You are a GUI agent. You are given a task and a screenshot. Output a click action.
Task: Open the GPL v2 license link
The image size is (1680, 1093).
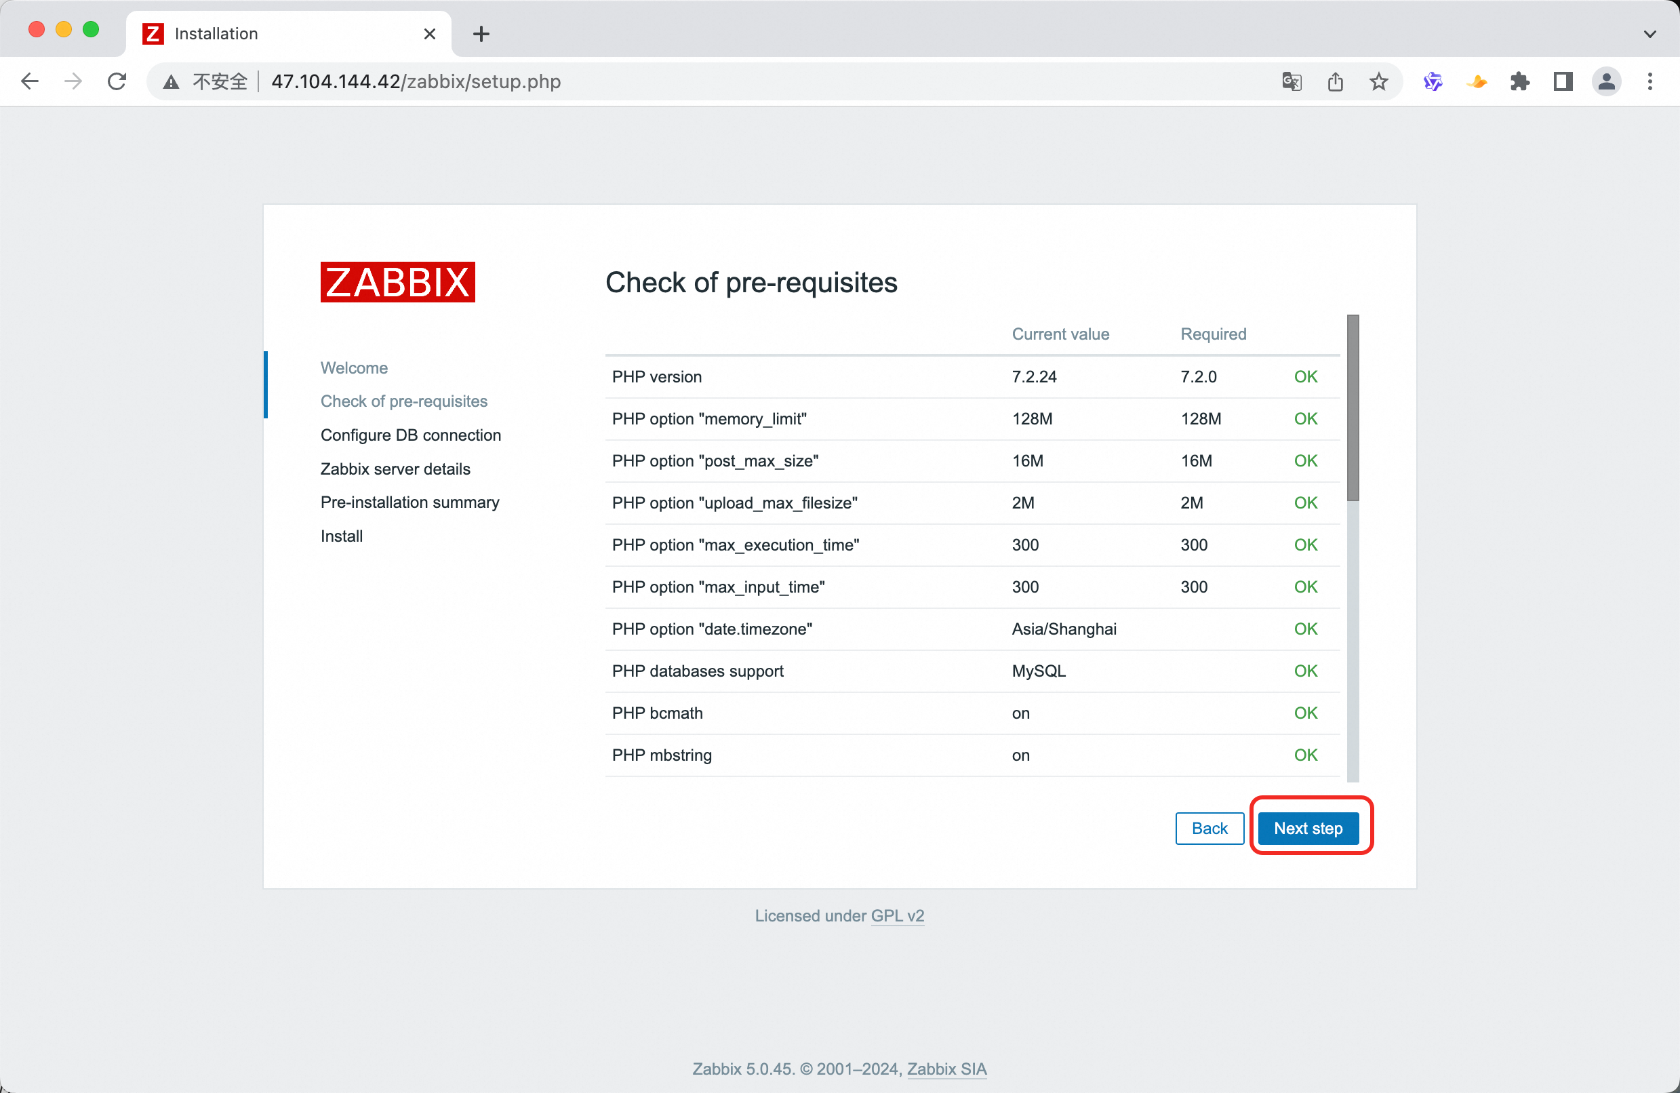[x=897, y=916]
